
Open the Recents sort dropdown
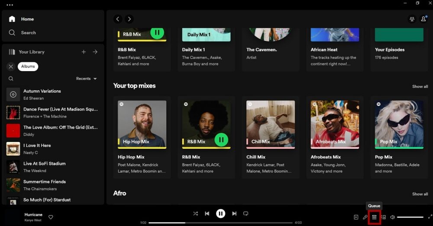click(87, 78)
